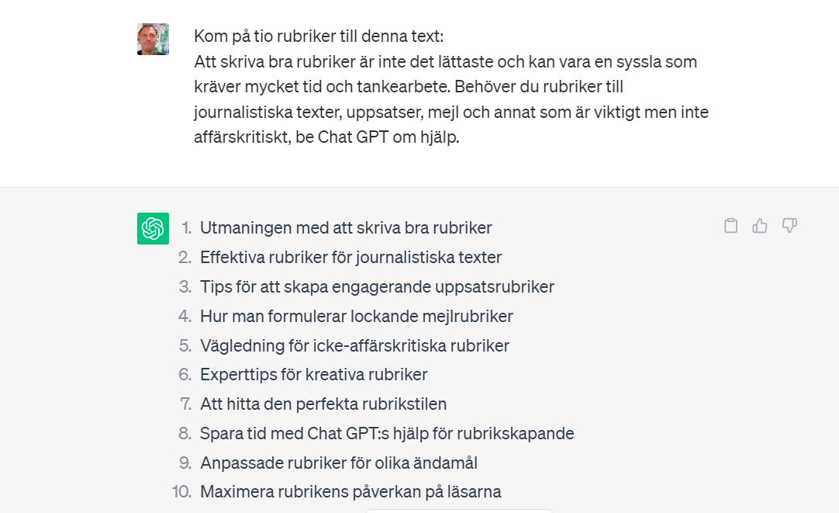Click 'Vägledning för icke-affärskritiska rubriker'

[x=355, y=346]
